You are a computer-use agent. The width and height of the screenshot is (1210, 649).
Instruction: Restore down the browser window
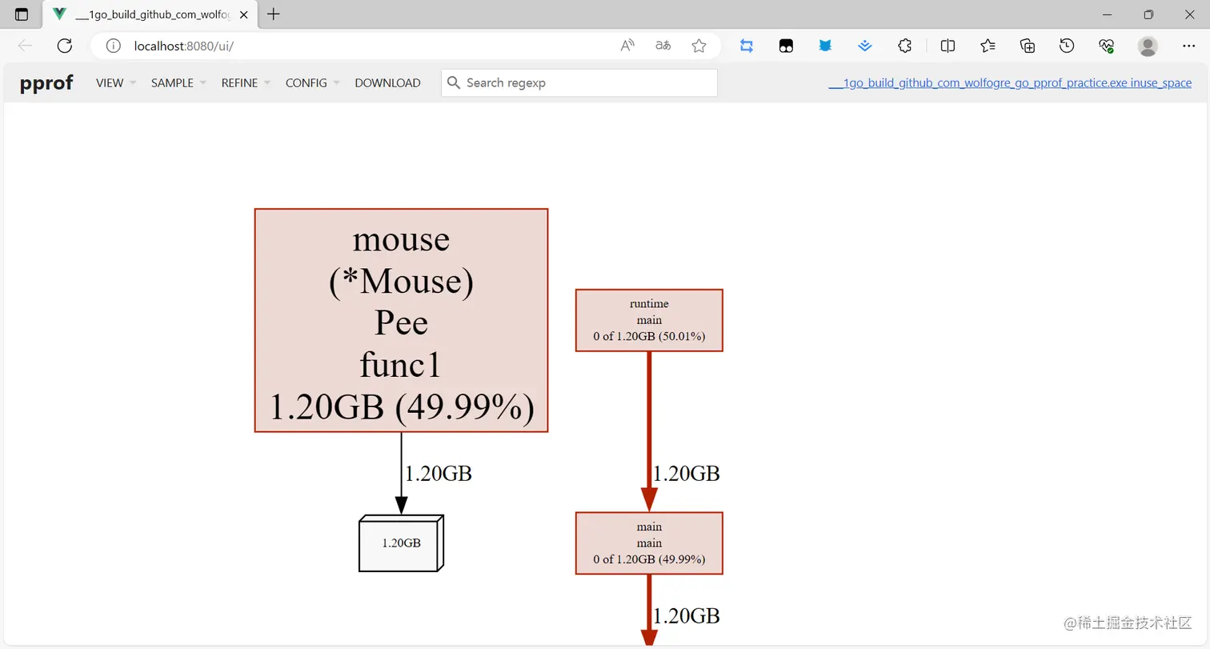[1148, 14]
